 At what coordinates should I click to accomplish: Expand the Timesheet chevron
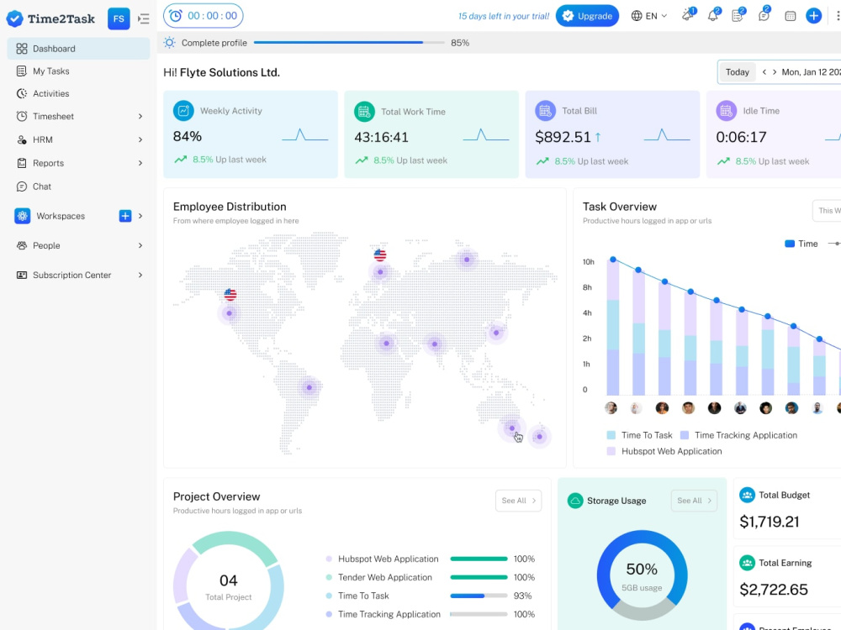click(x=140, y=116)
